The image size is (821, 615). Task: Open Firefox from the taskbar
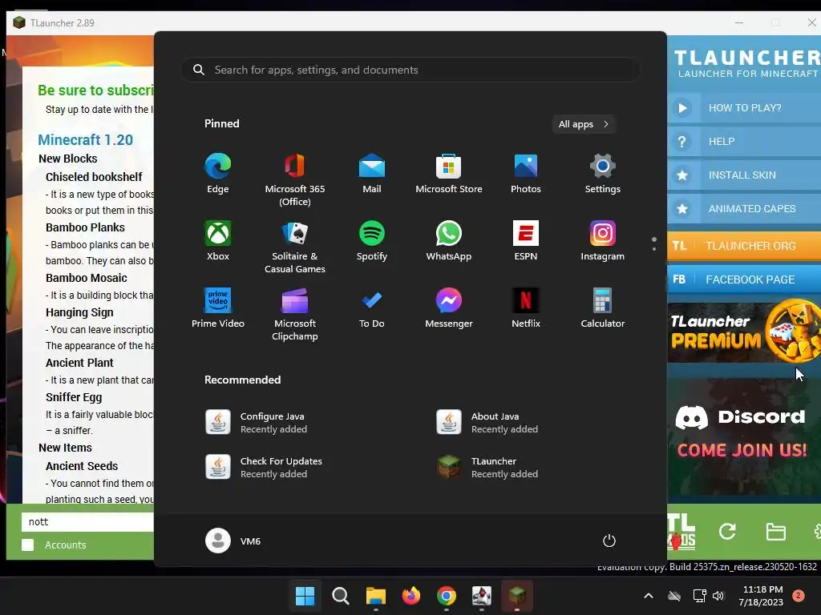(x=411, y=596)
